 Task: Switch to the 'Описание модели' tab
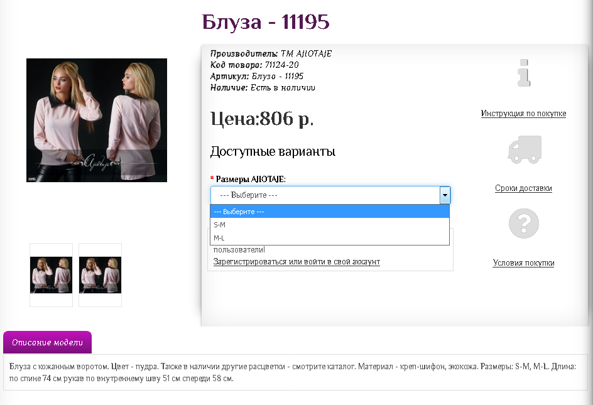[47, 342]
